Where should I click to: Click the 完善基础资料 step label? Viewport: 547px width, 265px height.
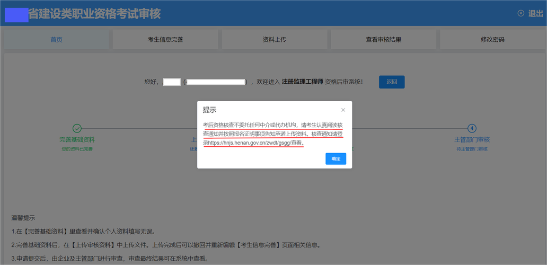pos(77,140)
